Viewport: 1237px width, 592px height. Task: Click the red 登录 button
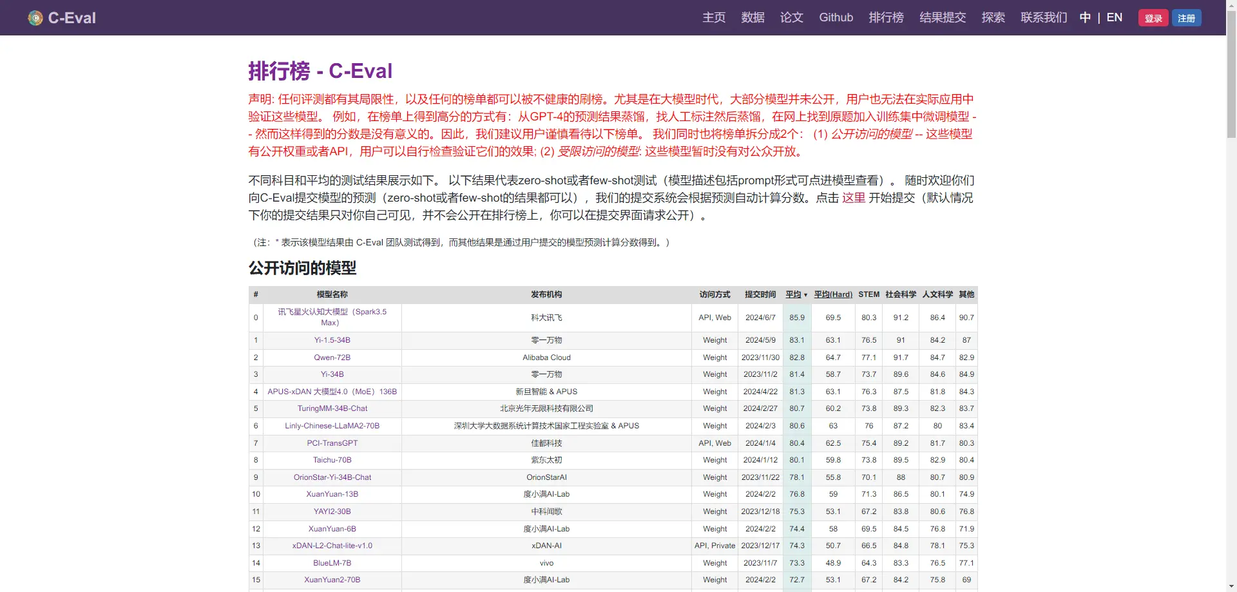(1153, 18)
